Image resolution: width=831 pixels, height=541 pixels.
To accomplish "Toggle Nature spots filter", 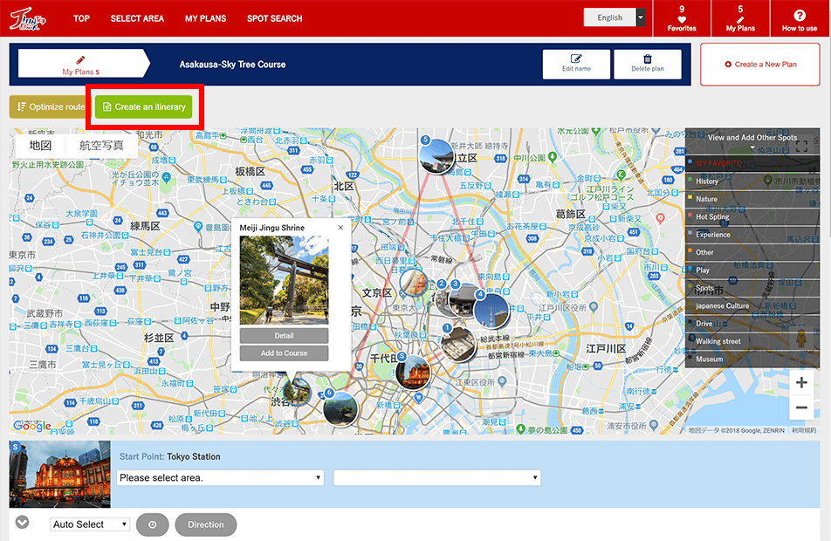I will coord(752,199).
